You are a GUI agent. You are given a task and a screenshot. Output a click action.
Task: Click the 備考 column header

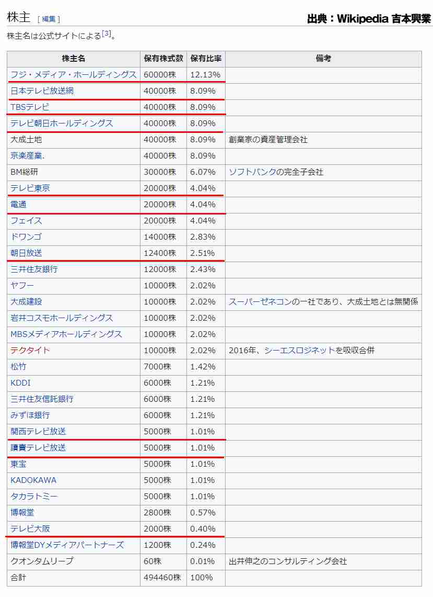(323, 59)
